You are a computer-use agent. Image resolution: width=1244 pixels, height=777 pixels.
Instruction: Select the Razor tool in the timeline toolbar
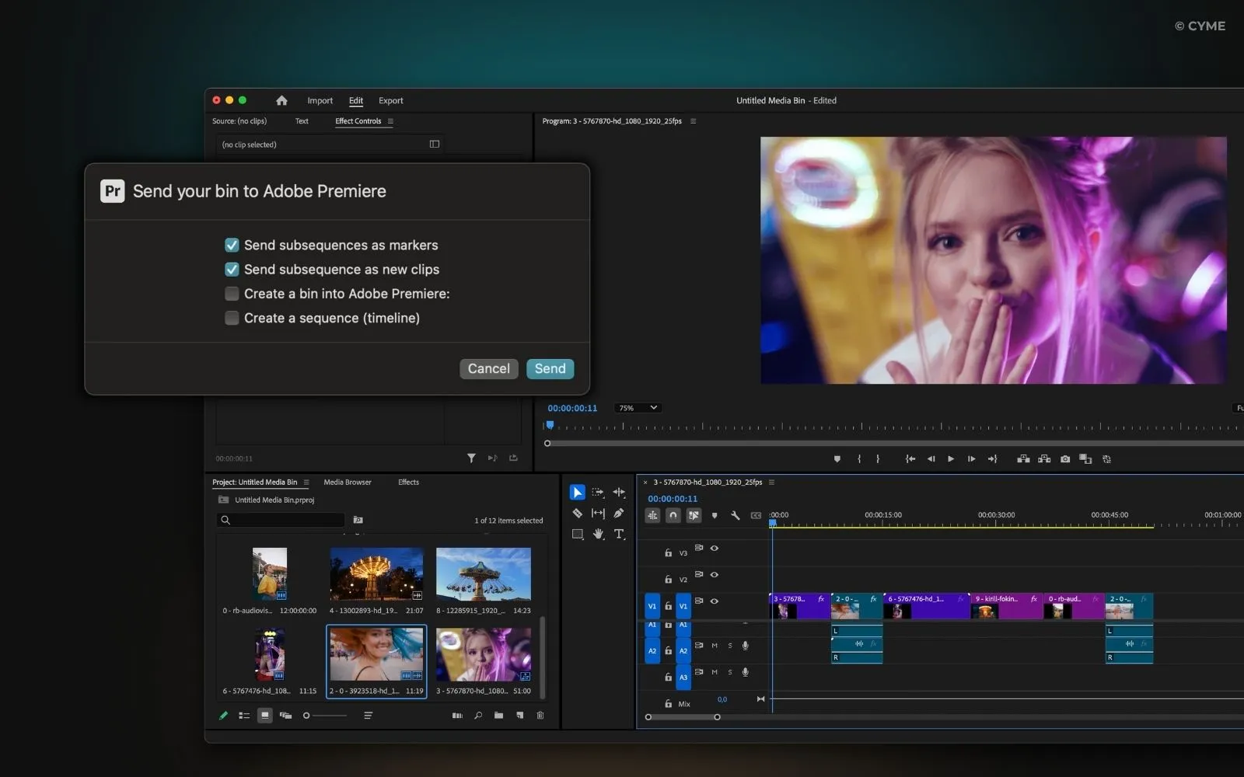[x=578, y=514]
